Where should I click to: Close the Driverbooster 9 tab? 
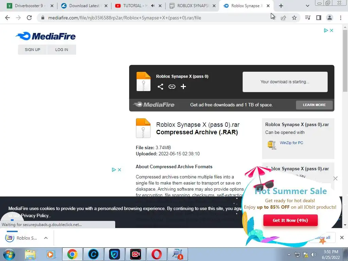click(x=52, y=6)
